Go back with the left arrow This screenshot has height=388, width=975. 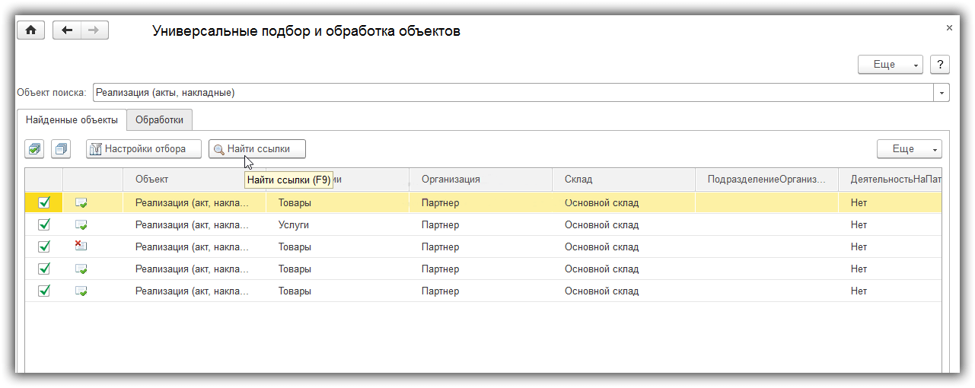click(68, 30)
